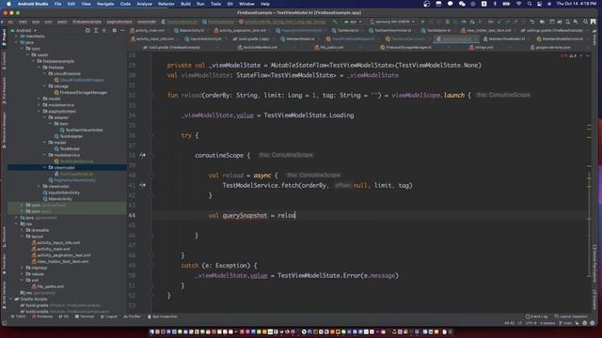
Task: Click the main Git branch in status bar
Action: 566,323
